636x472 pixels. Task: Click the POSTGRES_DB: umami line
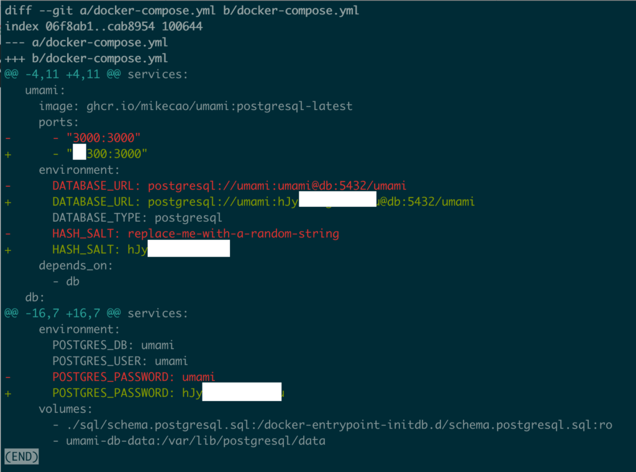[x=113, y=345]
